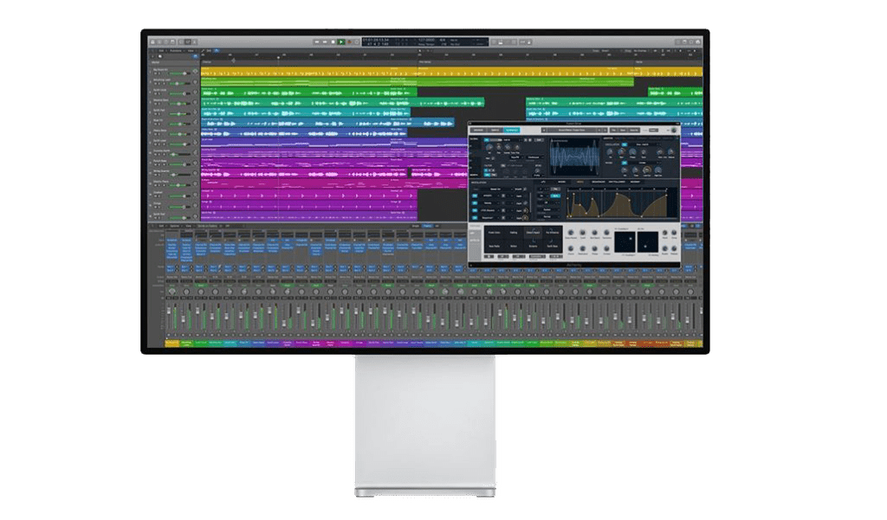Click the Save button in Alchemy's header

point(622,131)
